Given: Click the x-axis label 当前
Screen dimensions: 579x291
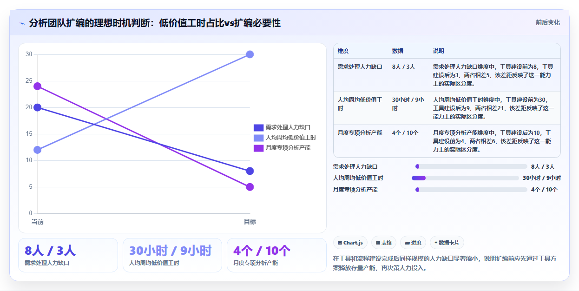Looking at the screenshot, I should click(38, 222).
